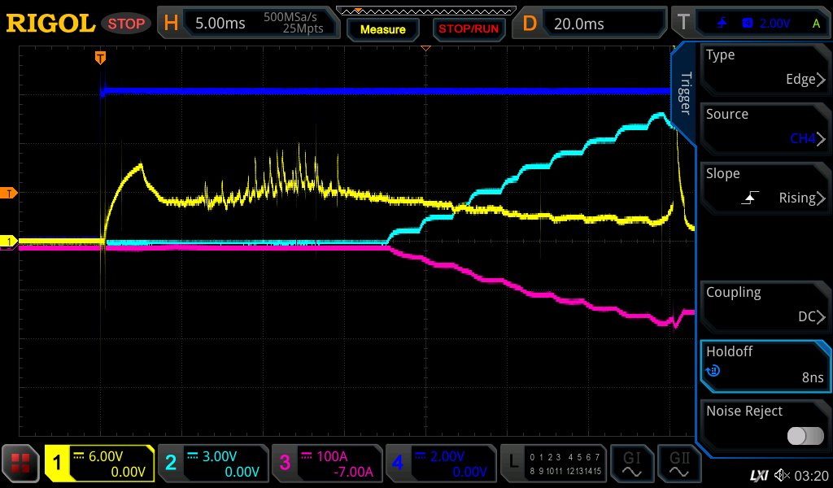Toggle channel 3 magenta 100A display
Screen dimensions: 833x488
click(x=327, y=464)
